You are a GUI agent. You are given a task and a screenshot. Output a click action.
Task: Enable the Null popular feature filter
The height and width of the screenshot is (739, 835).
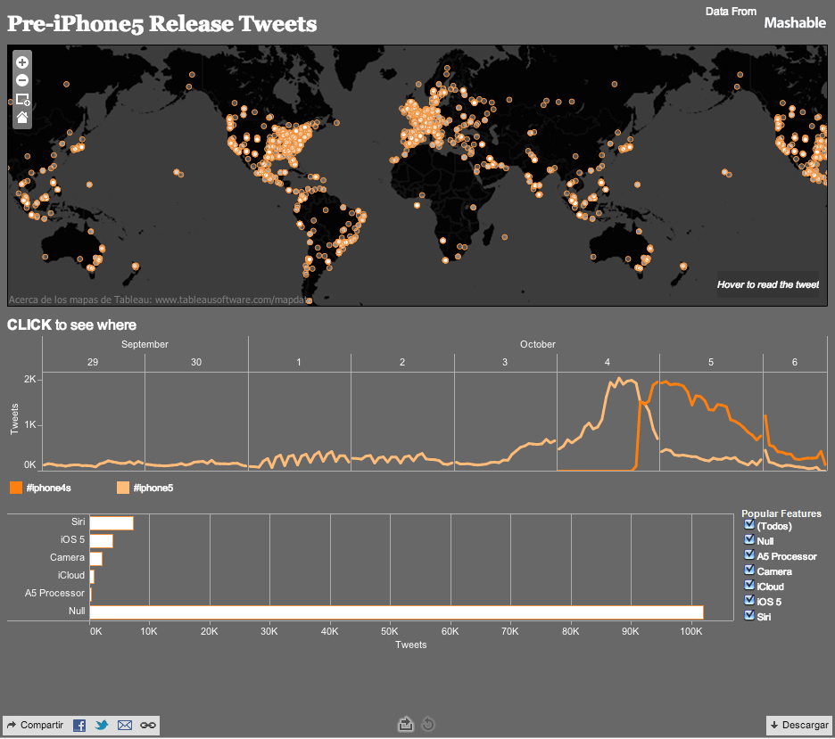pos(748,539)
